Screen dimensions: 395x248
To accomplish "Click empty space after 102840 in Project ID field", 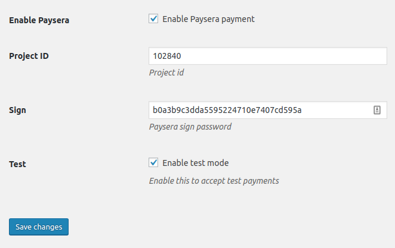I will click(x=286, y=56).
